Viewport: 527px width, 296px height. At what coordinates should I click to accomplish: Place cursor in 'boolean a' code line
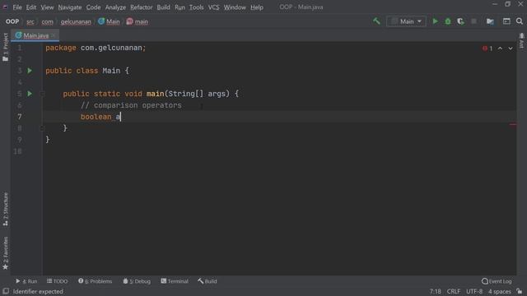[100, 117]
